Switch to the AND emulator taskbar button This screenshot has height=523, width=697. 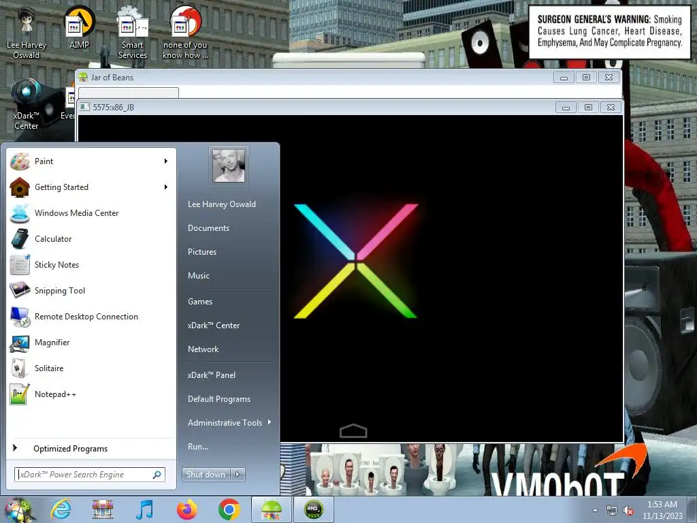click(313, 509)
